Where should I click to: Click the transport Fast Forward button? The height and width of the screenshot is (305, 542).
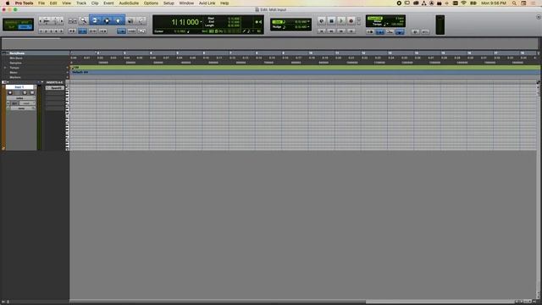tap(341, 31)
